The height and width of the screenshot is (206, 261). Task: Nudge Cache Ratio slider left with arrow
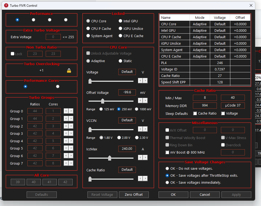click(x=140, y=179)
